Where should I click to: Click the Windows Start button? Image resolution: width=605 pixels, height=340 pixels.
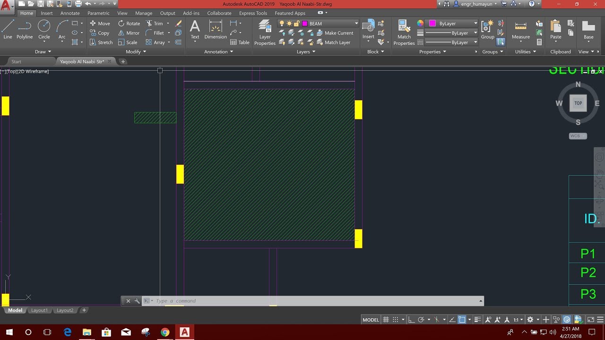click(x=9, y=332)
